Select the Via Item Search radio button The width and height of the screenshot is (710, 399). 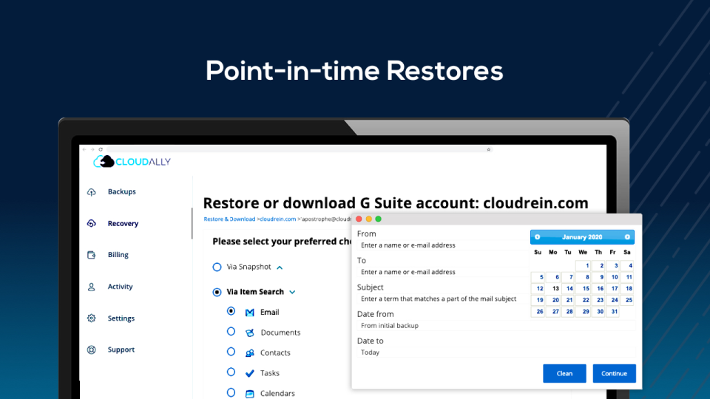217,293
